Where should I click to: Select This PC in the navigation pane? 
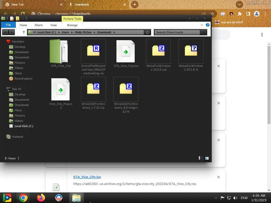[x=14, y=89]
